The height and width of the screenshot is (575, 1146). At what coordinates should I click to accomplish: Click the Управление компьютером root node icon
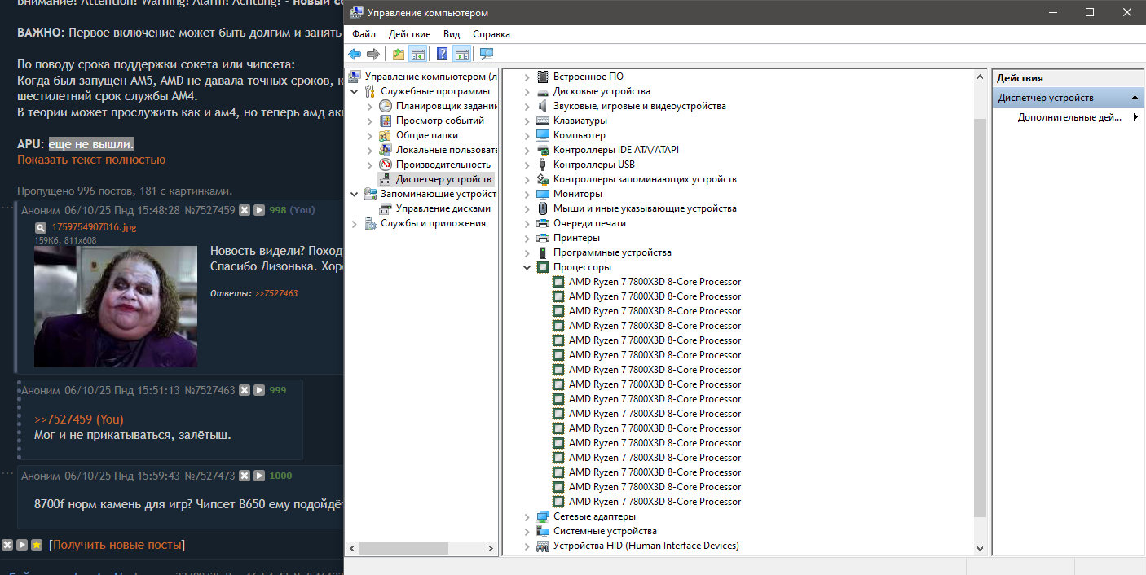click(355, 77)
